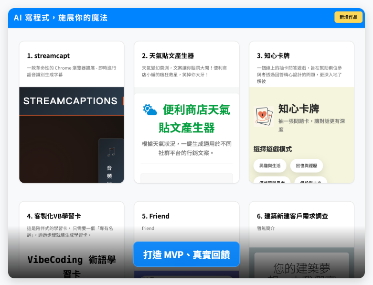Screen dimensions: 373x285
Task: Click the 打造 MVP、真實回饋 button
Action: click(186, 254)
